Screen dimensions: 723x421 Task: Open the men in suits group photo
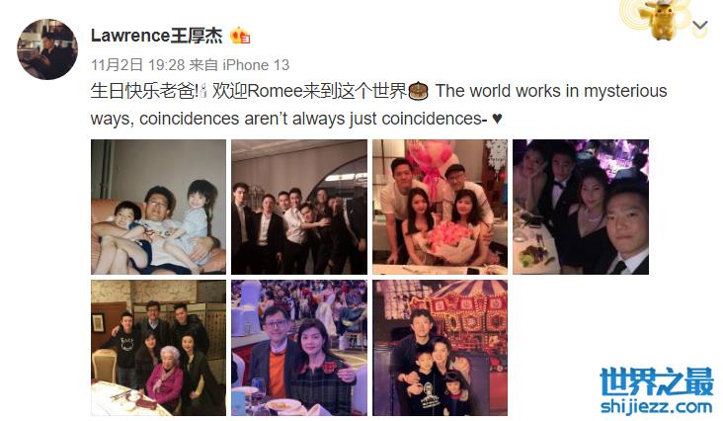299,208
